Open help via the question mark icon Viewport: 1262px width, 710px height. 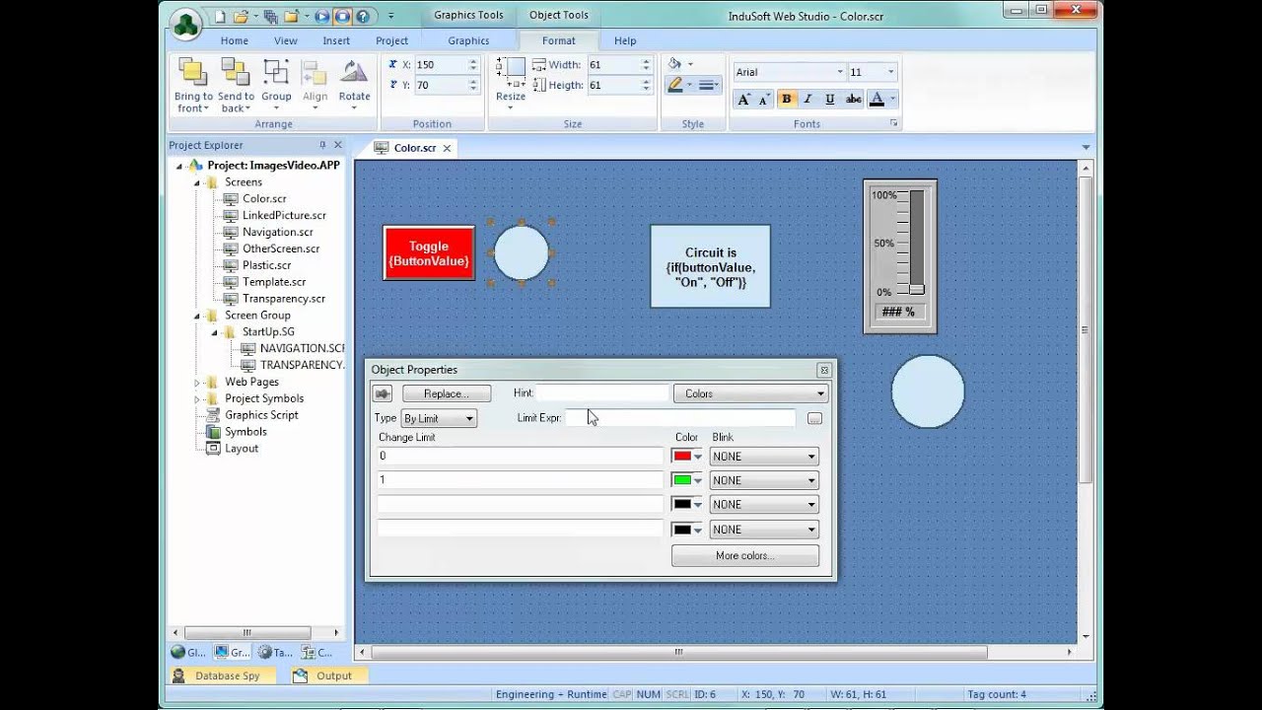click(362, 17)
